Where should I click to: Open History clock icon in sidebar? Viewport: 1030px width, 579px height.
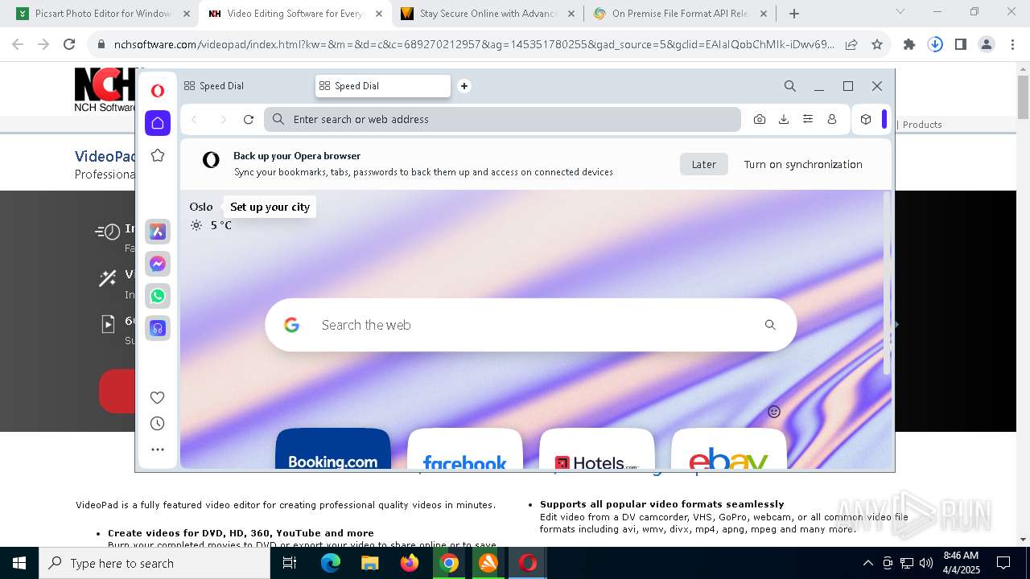[x=158, y=424]
